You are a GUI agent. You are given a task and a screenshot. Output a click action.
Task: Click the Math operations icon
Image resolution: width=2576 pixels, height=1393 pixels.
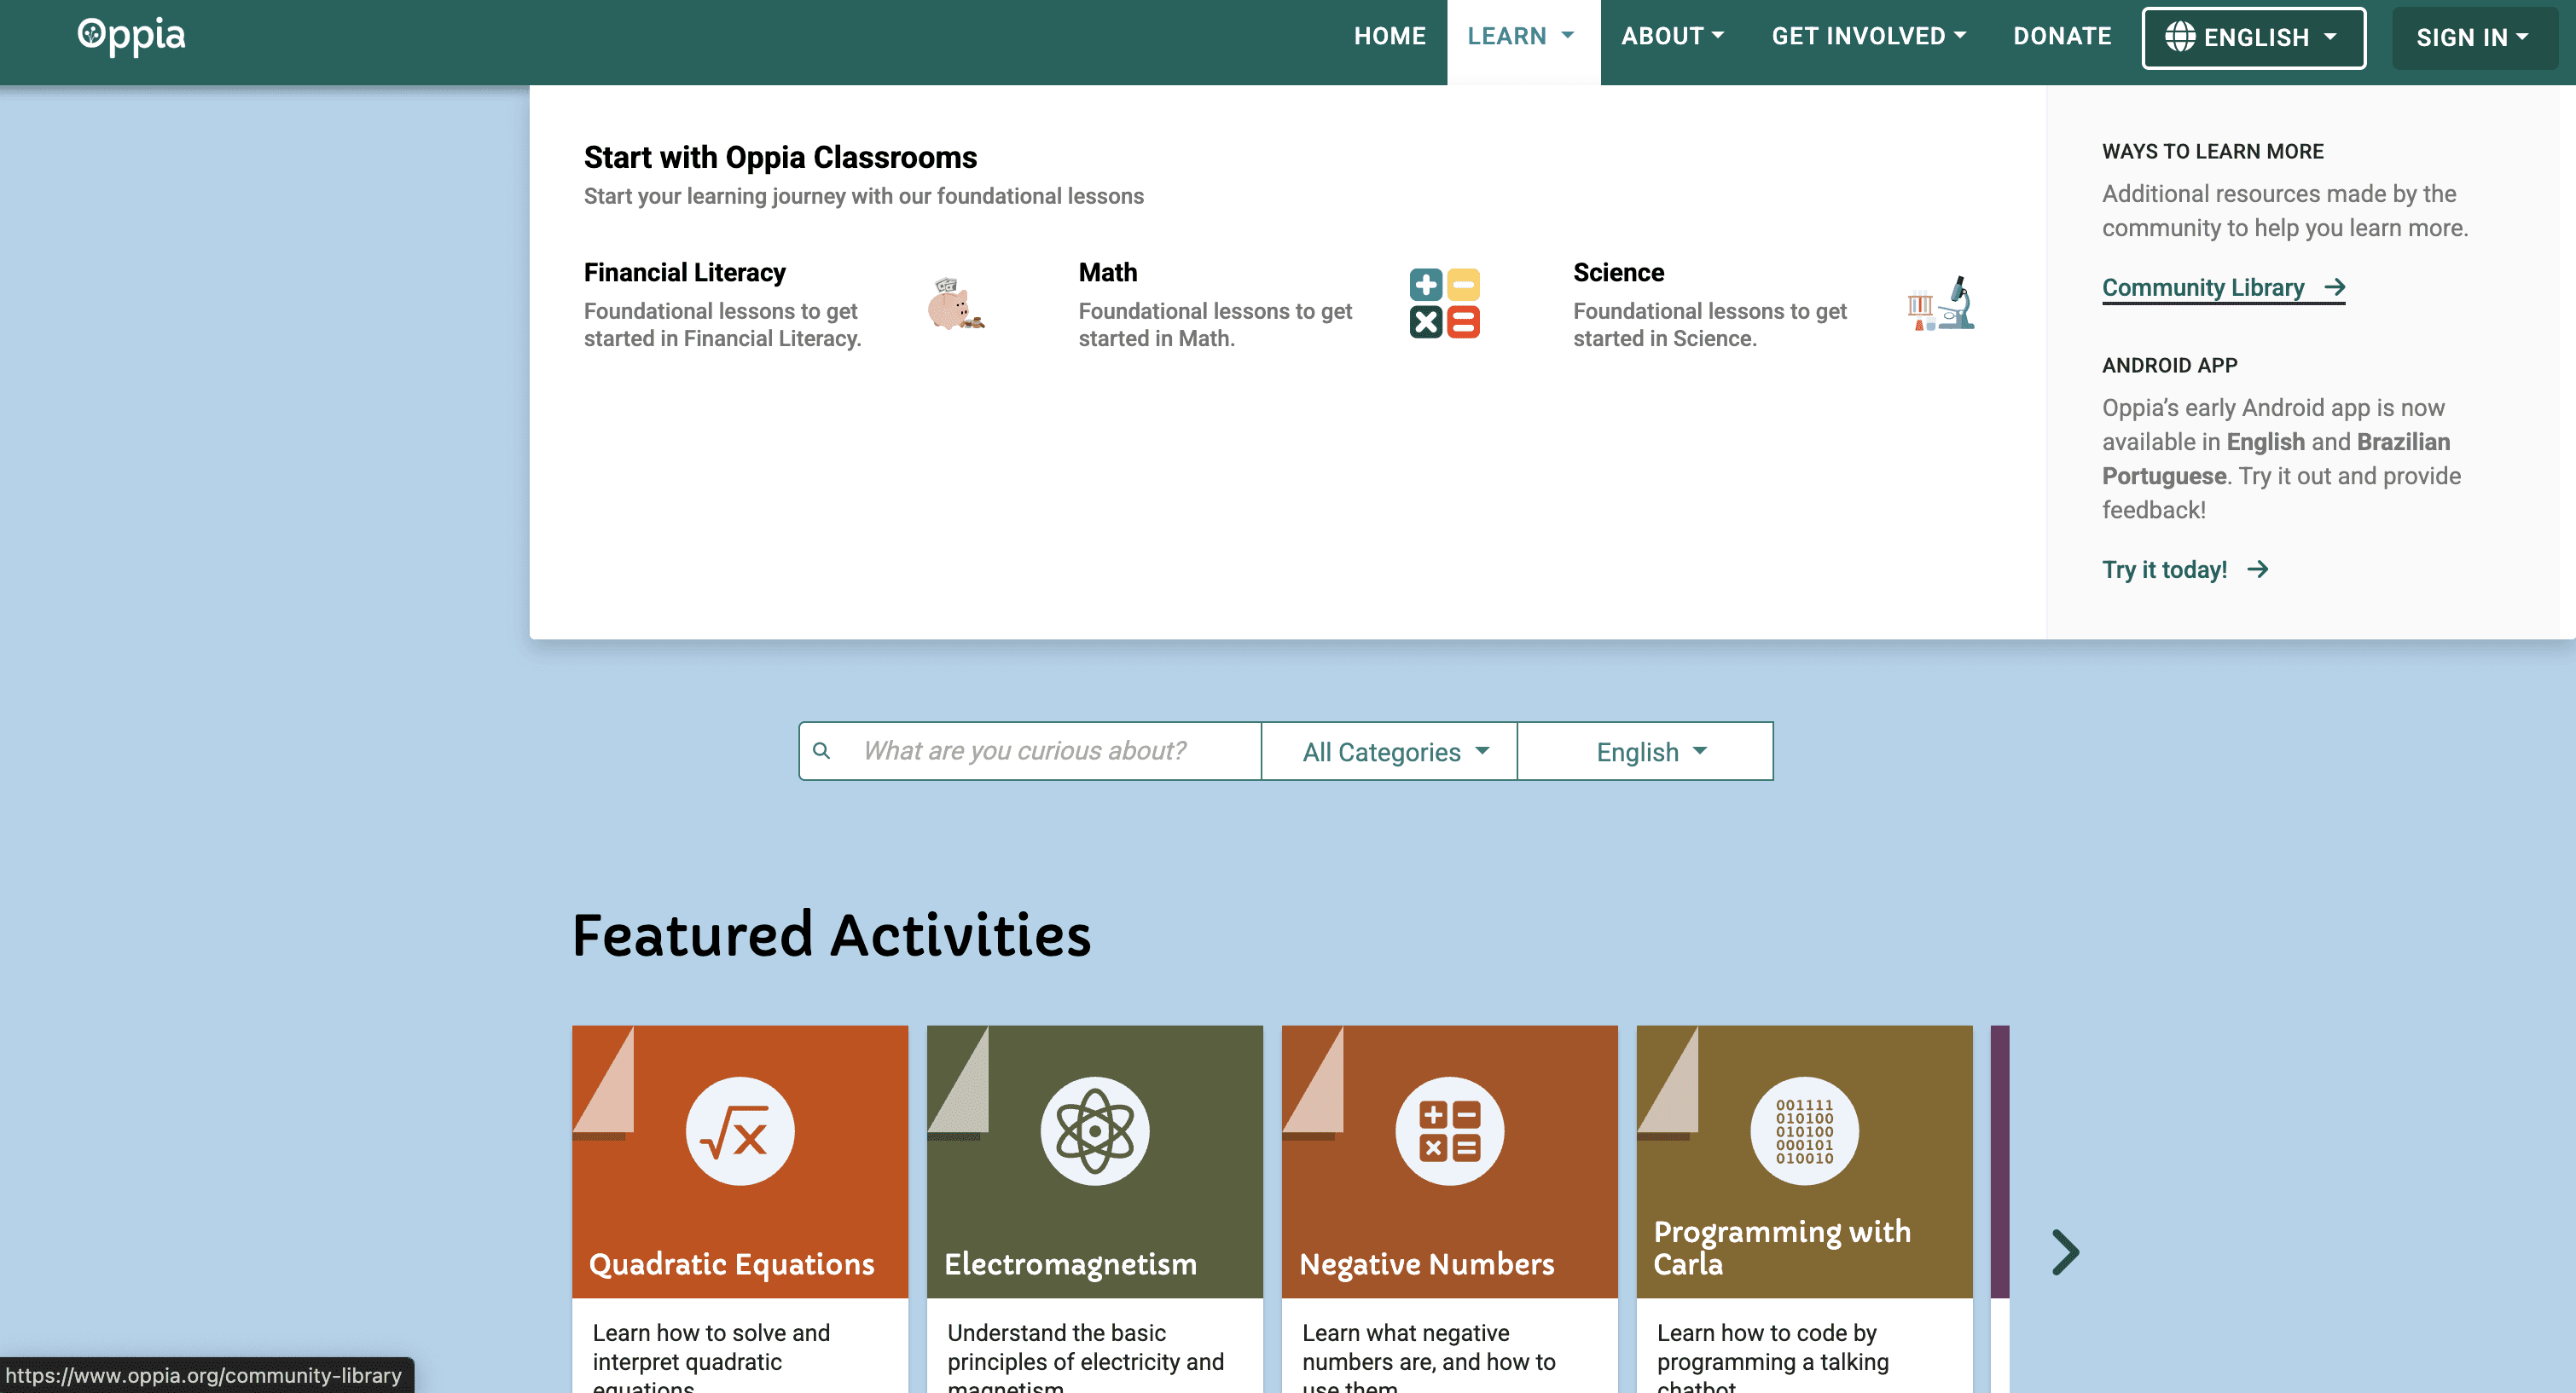(1444, 303)
